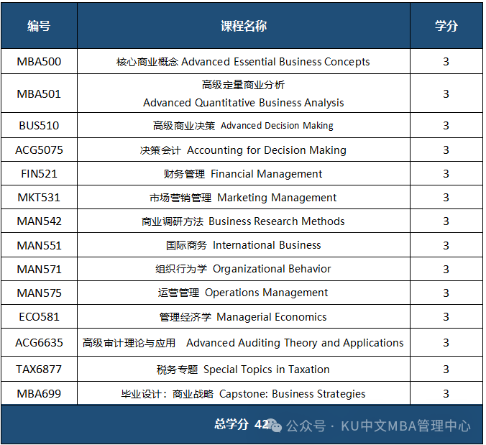
Task: Select the Advanced Essential Business Concepts cell
Action: tap(243, 62)
